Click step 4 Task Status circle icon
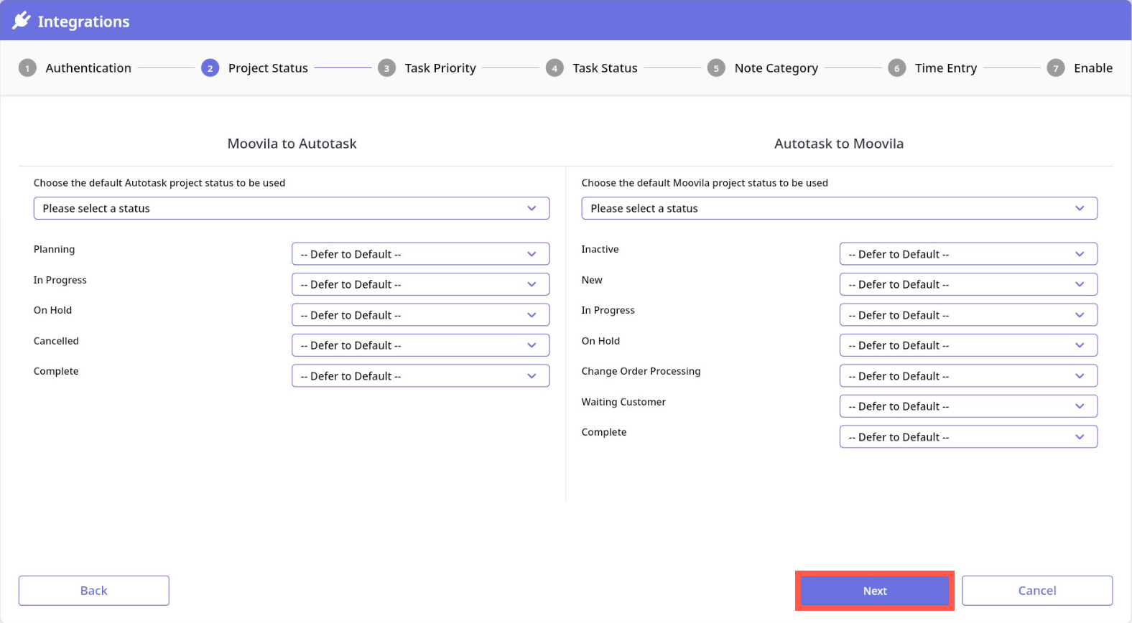The width and height of the screenshot is (1132, 623). [x=555, y=68]
